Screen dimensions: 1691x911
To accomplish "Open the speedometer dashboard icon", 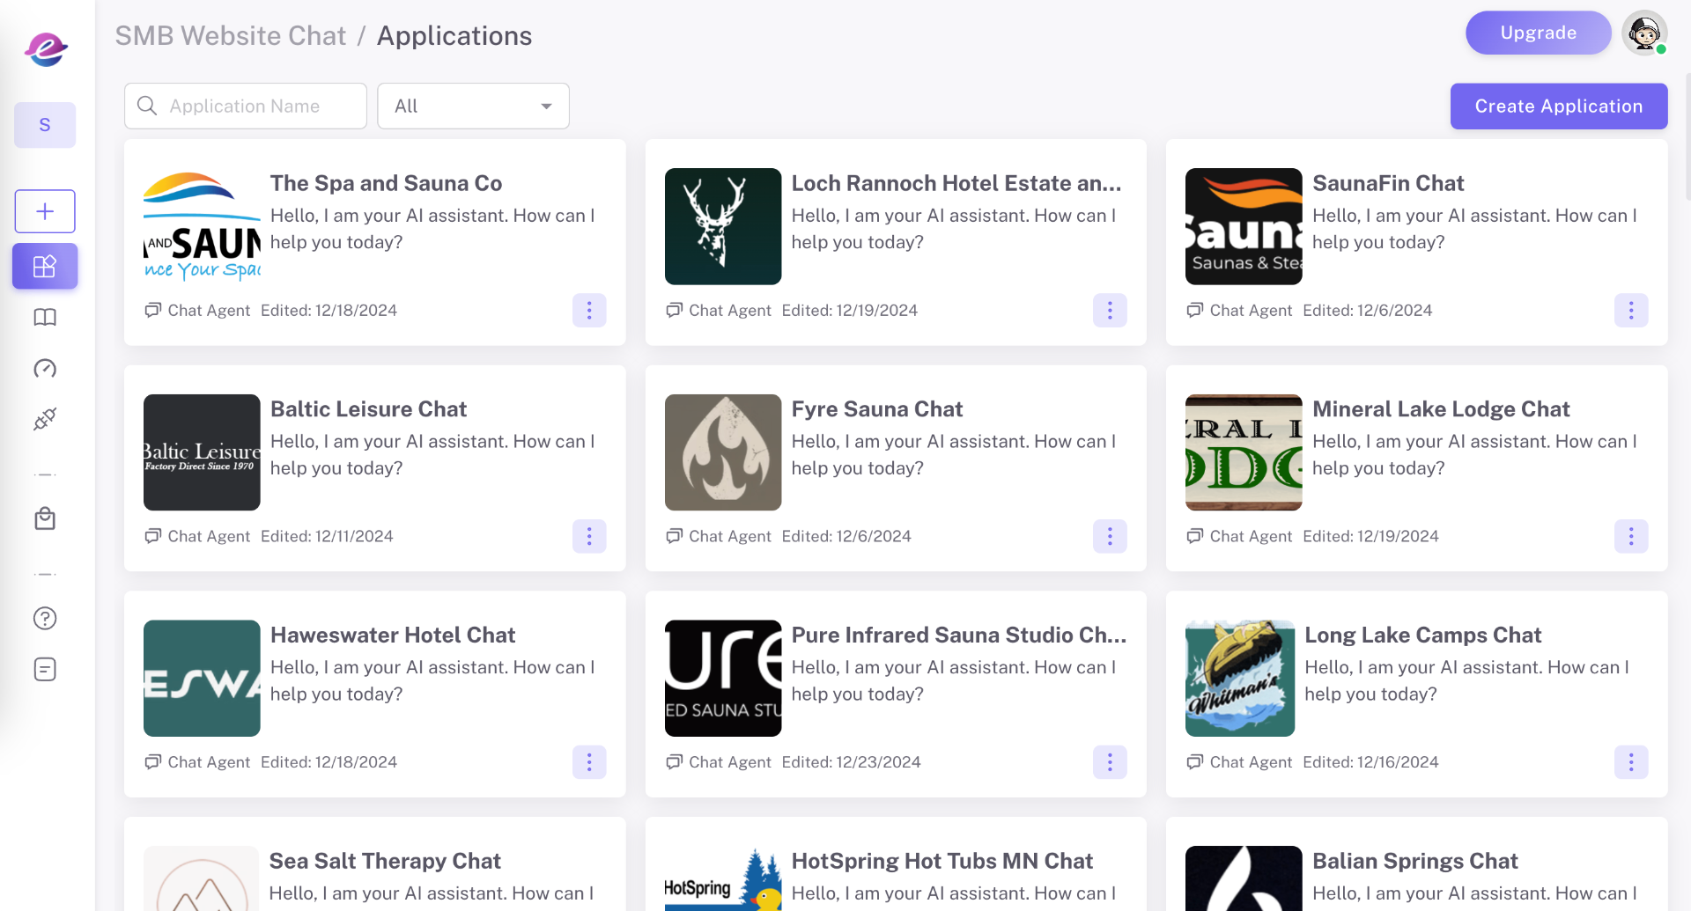I will 45,369.
